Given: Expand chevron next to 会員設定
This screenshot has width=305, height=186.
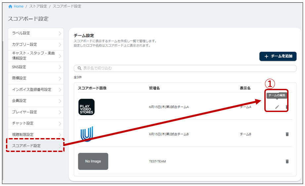Looking at the screenshot, I should pos(60,101).
